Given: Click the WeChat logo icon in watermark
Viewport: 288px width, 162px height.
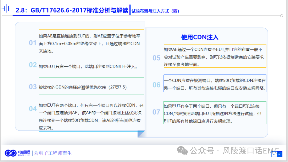Looking at the screenshot, I should pos(183,151).
